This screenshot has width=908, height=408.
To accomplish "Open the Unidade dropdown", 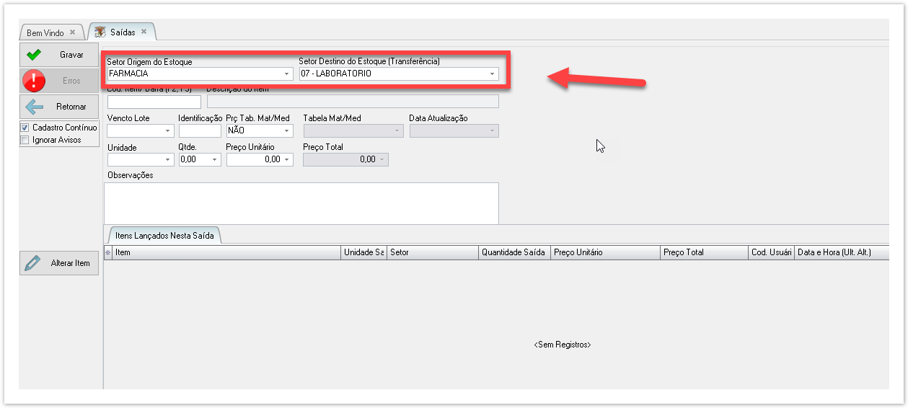I will click(168, 160).
